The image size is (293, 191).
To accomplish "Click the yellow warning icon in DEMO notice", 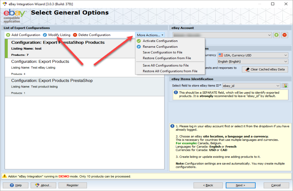I will coord(5,176).
